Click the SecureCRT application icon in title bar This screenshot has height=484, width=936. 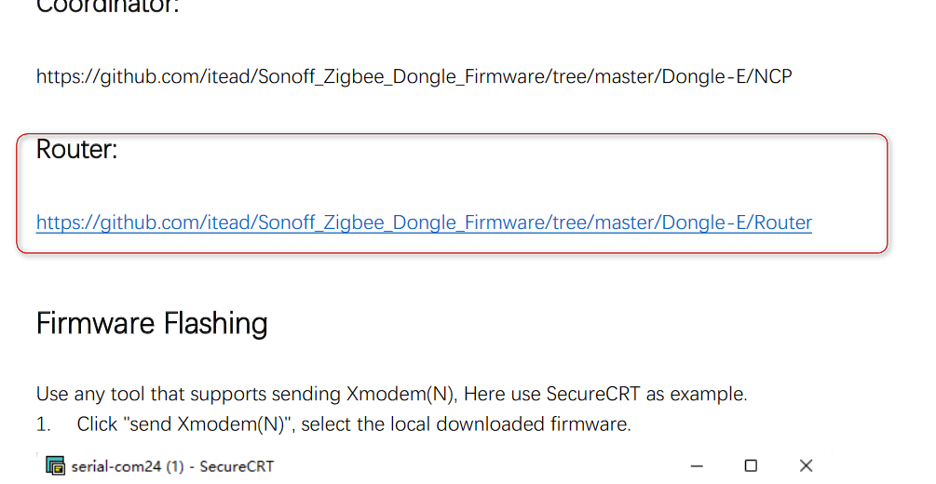click(56, 465)
